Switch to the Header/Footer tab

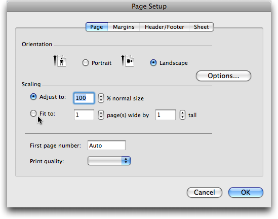point(165,27)
